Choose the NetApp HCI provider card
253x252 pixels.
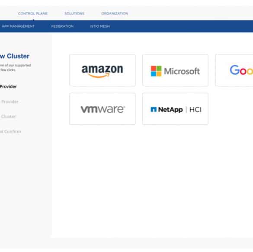[175, 109]
